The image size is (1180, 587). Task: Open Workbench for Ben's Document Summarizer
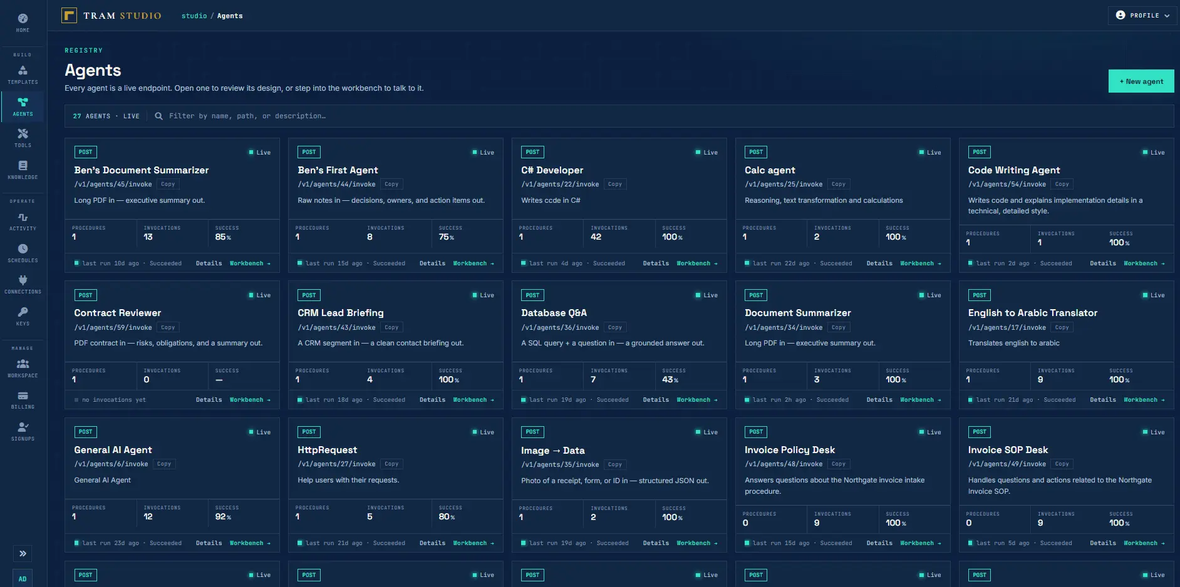(250, 263)
